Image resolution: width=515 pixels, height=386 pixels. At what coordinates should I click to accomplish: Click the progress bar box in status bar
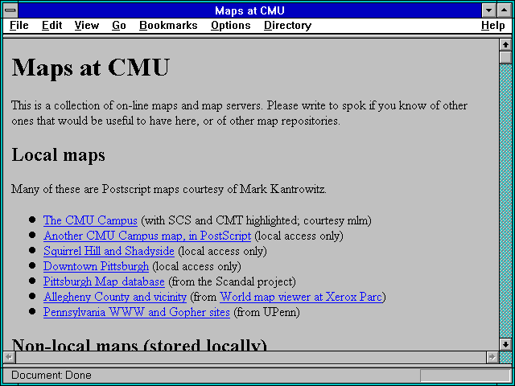click(x=465, y=376)
